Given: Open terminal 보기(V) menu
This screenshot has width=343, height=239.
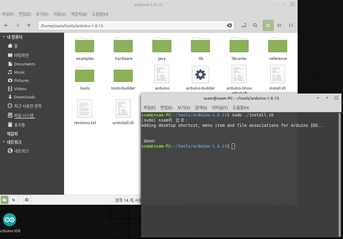Looking at the screenshot, I should [x=184, y=108].
